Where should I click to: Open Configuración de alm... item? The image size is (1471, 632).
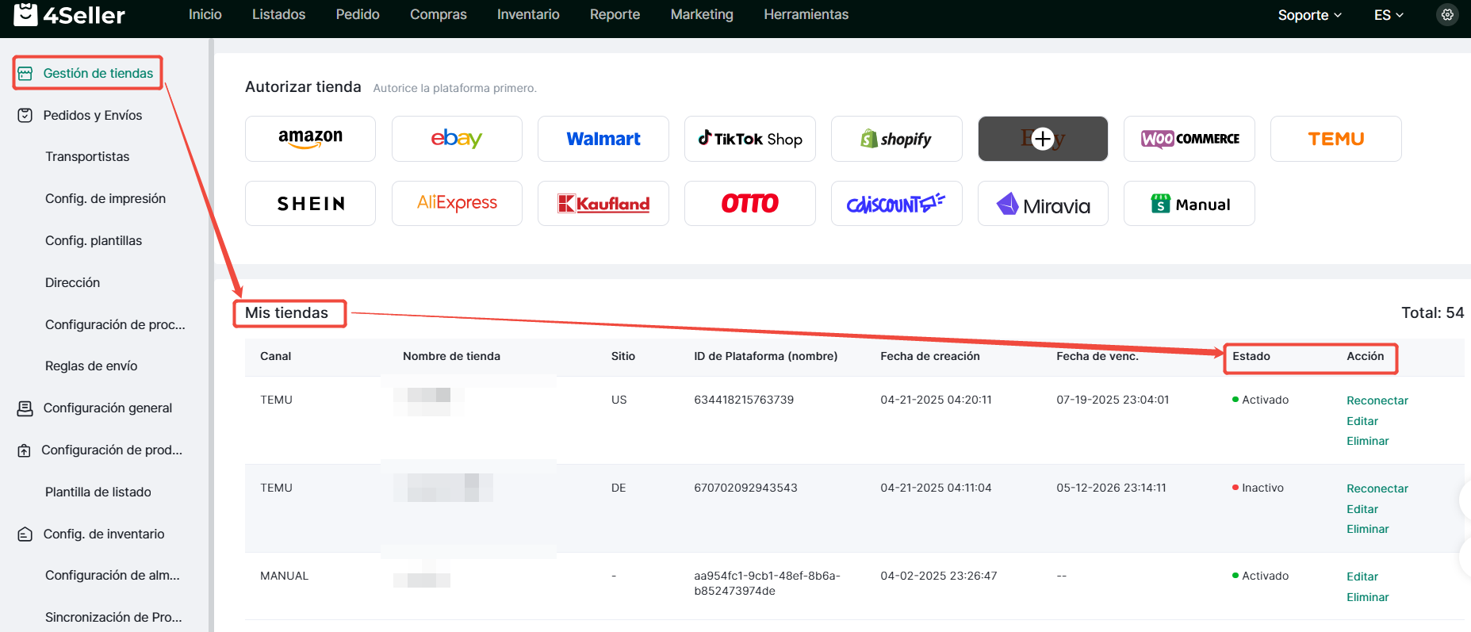click(x=113, y=575)
